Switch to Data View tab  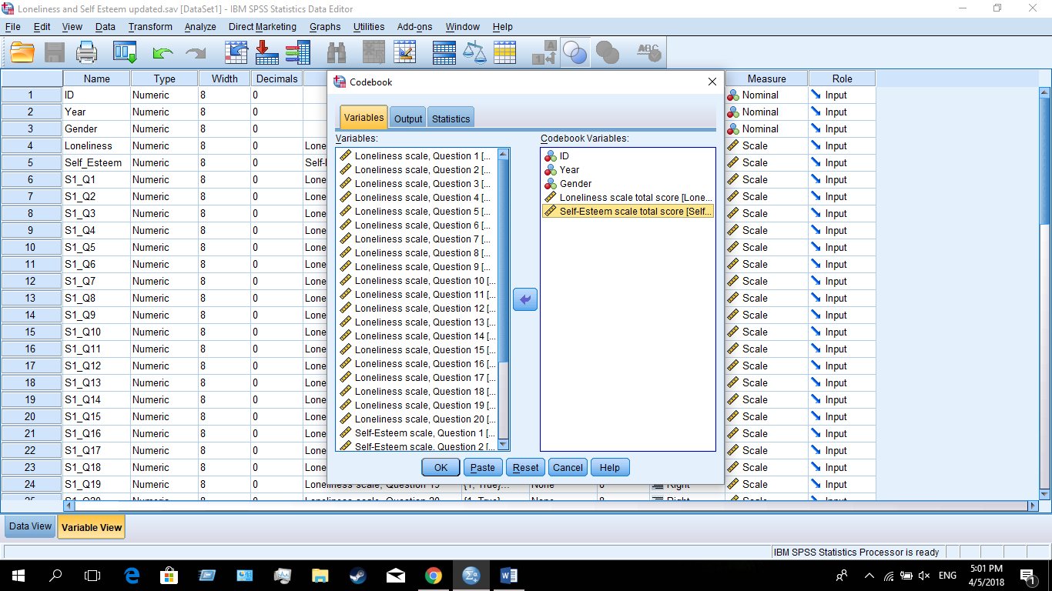point(29,526)
